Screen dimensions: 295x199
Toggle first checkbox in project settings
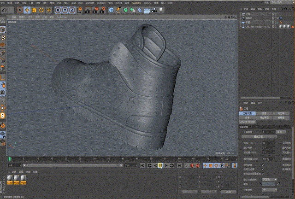[263, 165]
